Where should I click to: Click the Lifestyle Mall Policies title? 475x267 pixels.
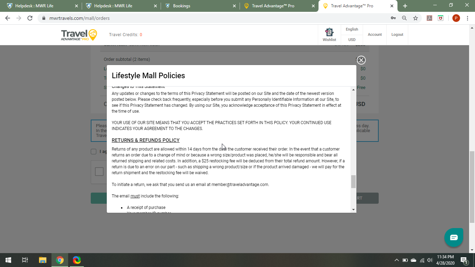pos(148,76)
